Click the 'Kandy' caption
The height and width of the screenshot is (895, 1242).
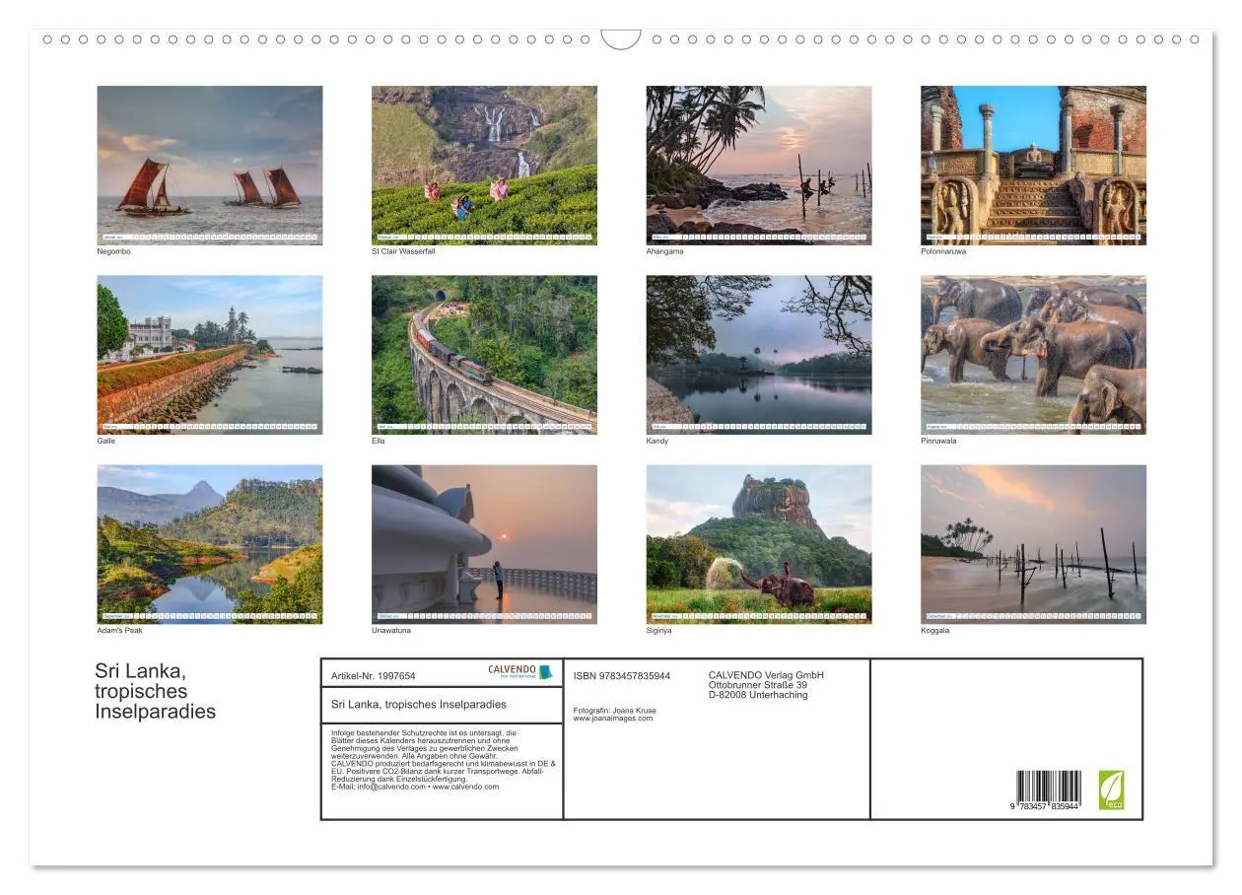pos(657,441)
